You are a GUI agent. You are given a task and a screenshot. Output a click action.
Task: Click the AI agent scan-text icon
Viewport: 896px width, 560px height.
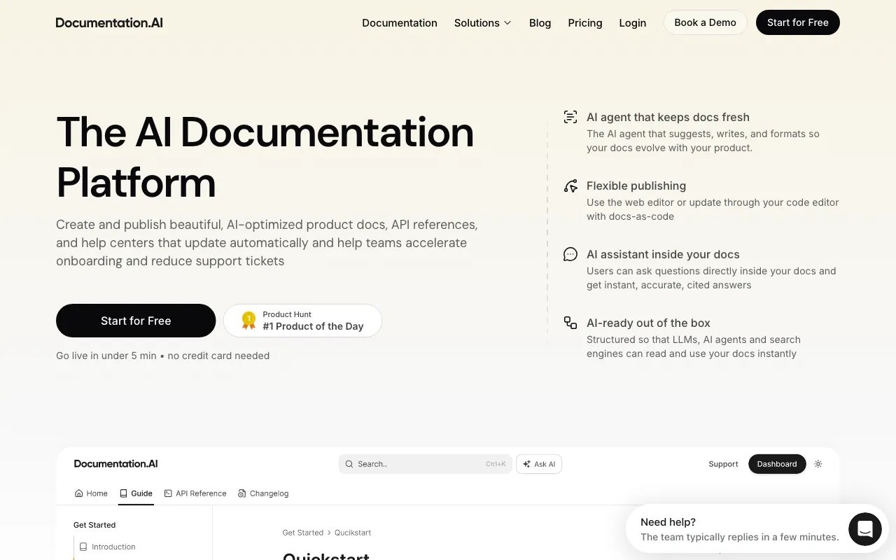click(570, 118)
